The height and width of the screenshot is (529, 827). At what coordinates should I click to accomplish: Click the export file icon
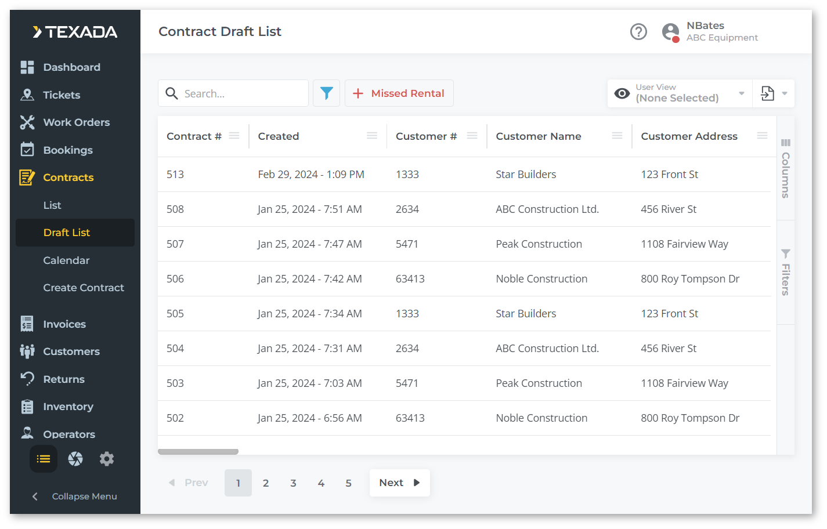tap(767, 93)
